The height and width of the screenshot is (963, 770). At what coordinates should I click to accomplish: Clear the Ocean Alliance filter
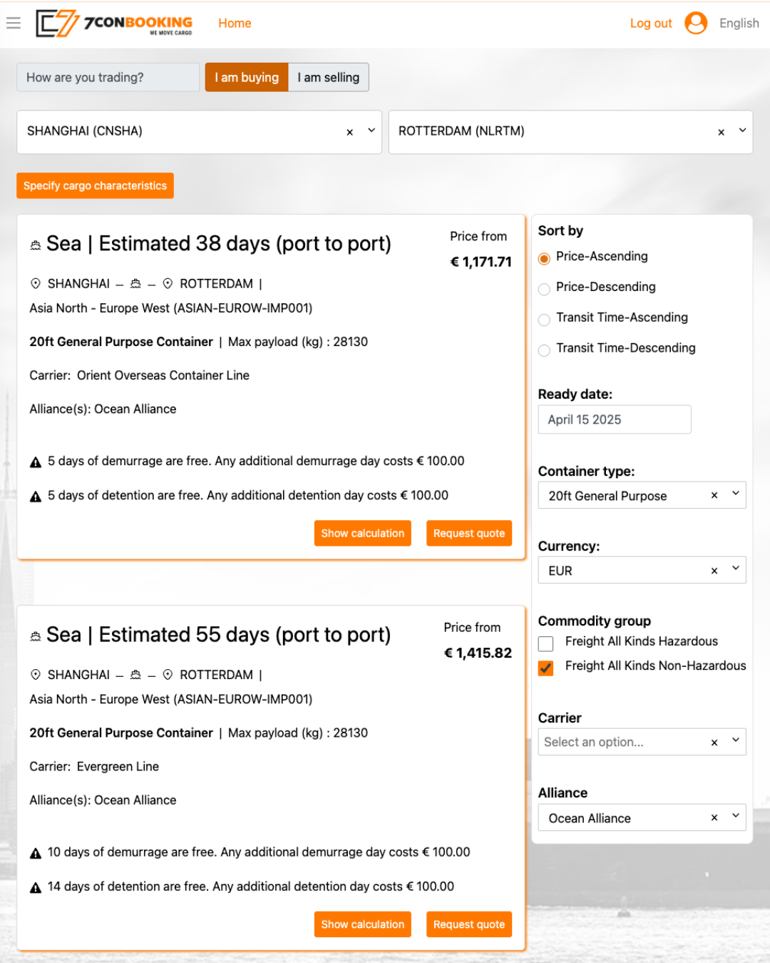pos(714,817)
